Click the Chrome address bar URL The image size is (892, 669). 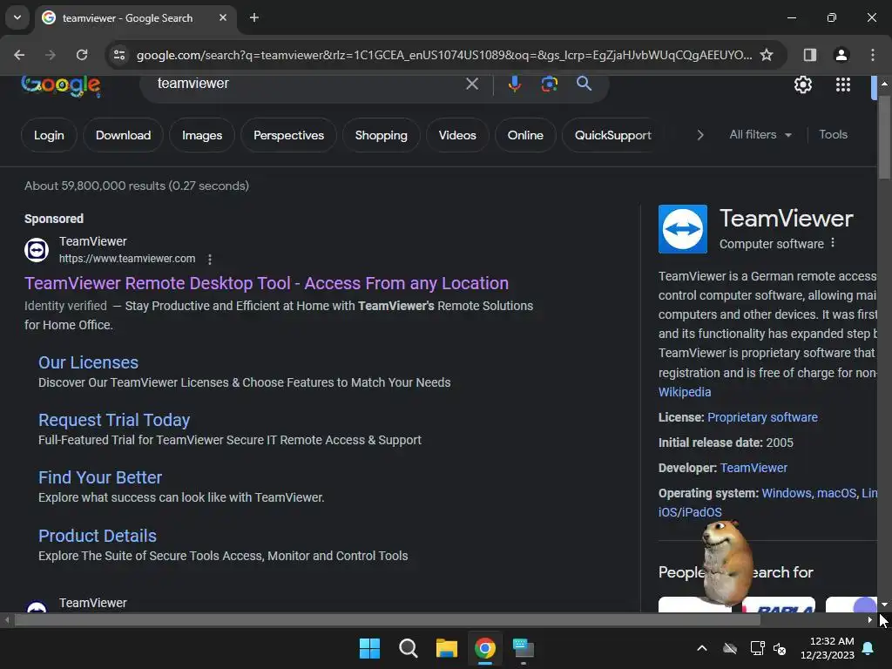click(x=443, y=55)
